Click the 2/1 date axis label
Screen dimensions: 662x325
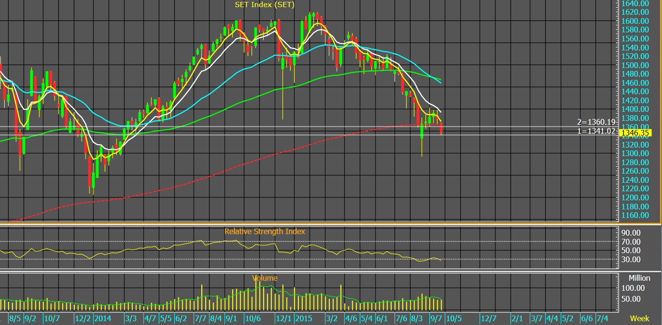tap(517, 318)
